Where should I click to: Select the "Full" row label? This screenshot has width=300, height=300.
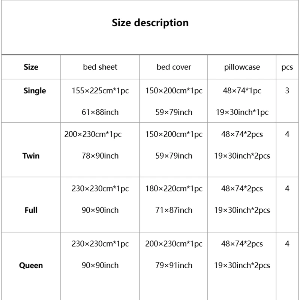[31, 210]
